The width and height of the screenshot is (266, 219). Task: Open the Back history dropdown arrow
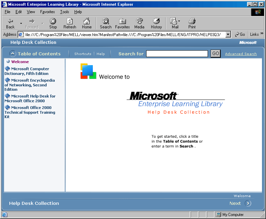[21, 23]
